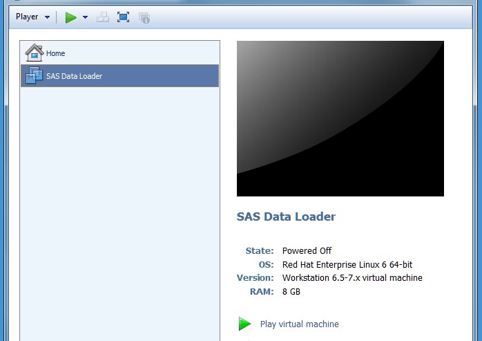Click the Unity mode toolbar icon
The image size is (482, 341).
(144, 17)
